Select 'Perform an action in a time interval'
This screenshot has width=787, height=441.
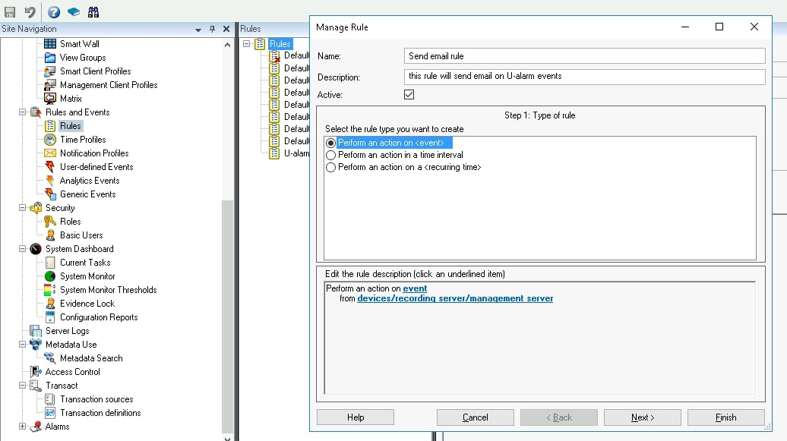331,155
